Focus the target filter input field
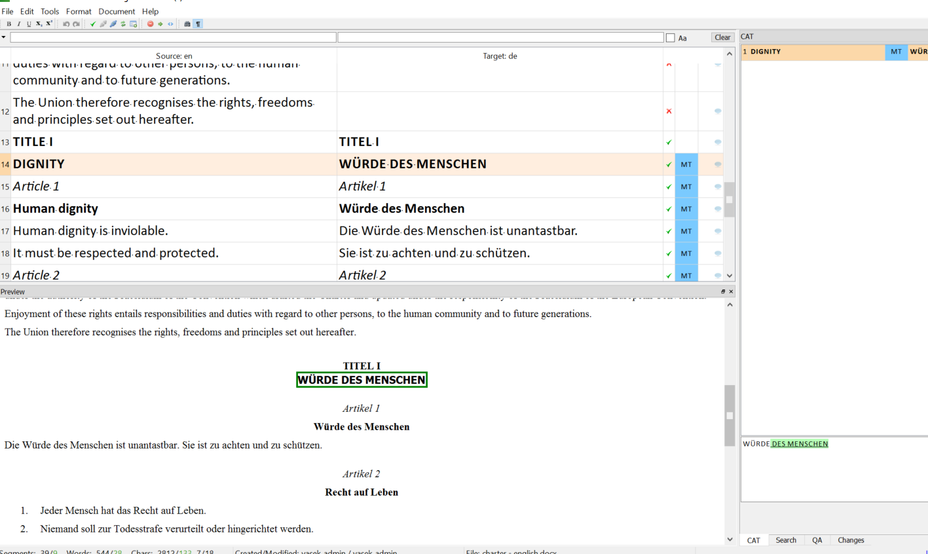The height and width of the screenshot is (554, 928). pos(500,38)
